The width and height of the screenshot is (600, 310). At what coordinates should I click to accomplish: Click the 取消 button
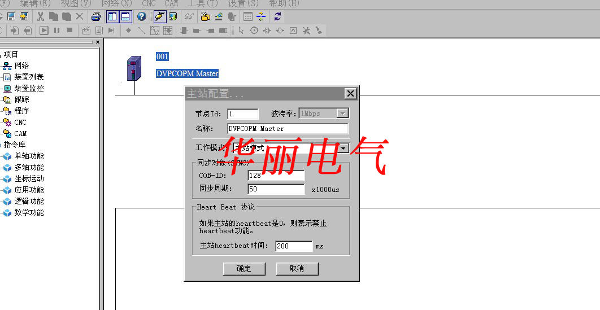pyautogui.click(x=297, y=268)
